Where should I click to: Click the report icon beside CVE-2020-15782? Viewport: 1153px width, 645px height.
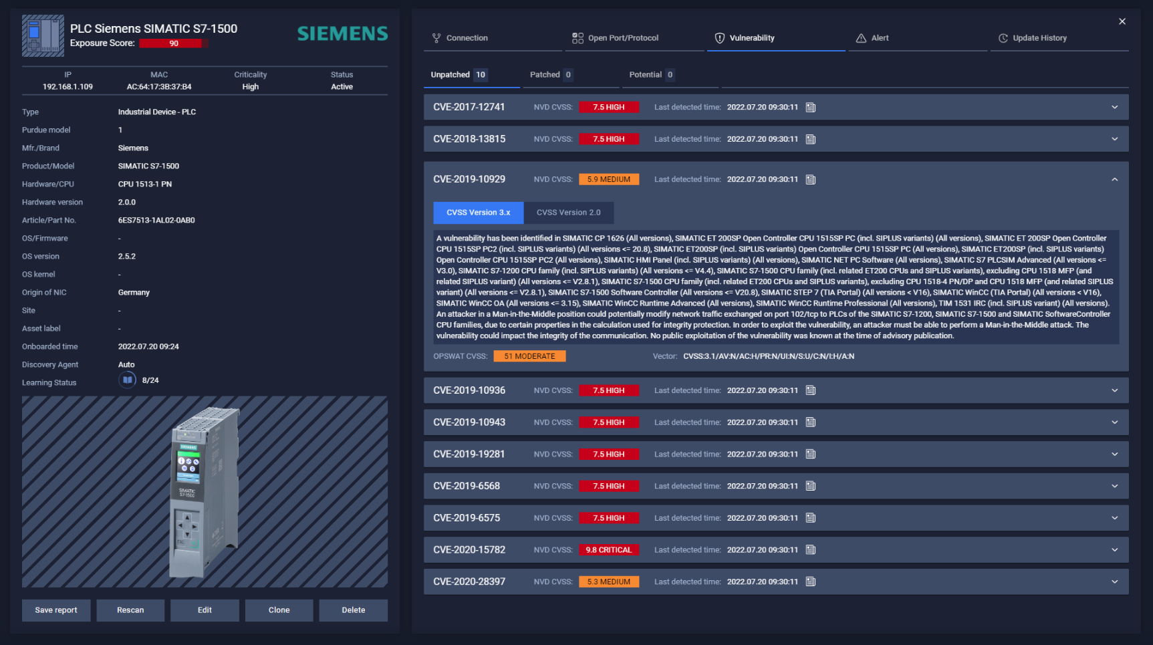pyautogui.click(x=811, y=550)
